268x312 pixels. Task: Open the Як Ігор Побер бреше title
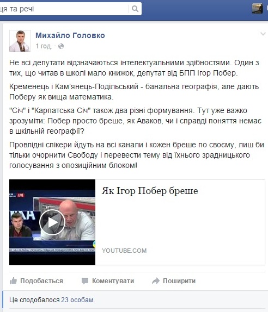click(x=150, y=191)
